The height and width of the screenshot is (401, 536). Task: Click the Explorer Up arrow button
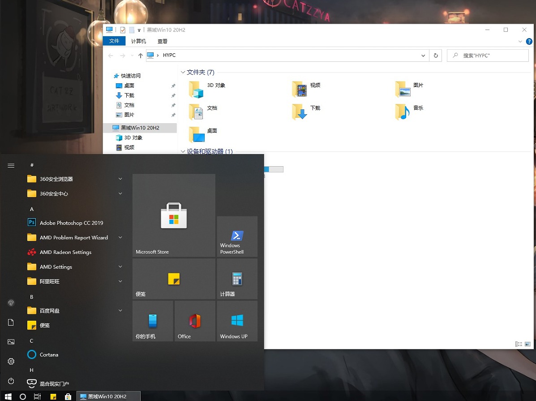pos(141,56)
